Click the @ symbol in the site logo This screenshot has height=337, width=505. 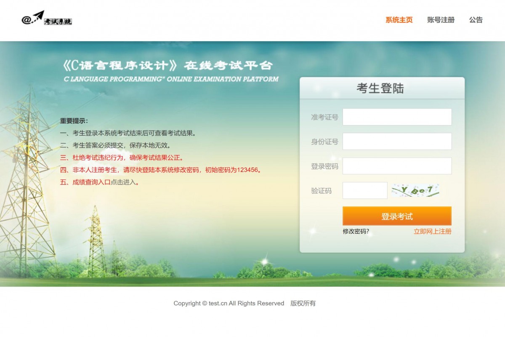27,20
